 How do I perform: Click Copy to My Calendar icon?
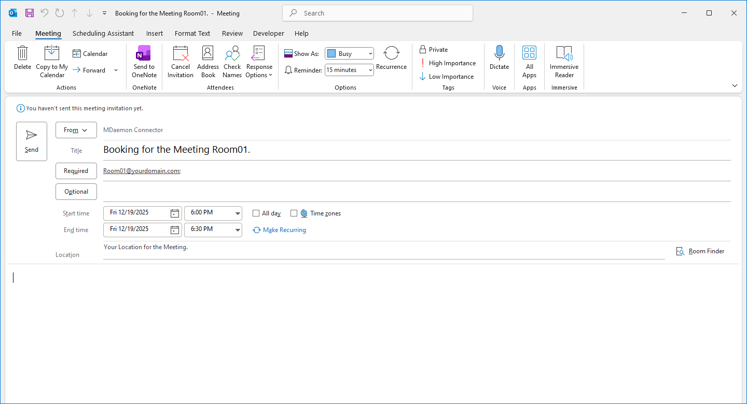coord(52,53)
